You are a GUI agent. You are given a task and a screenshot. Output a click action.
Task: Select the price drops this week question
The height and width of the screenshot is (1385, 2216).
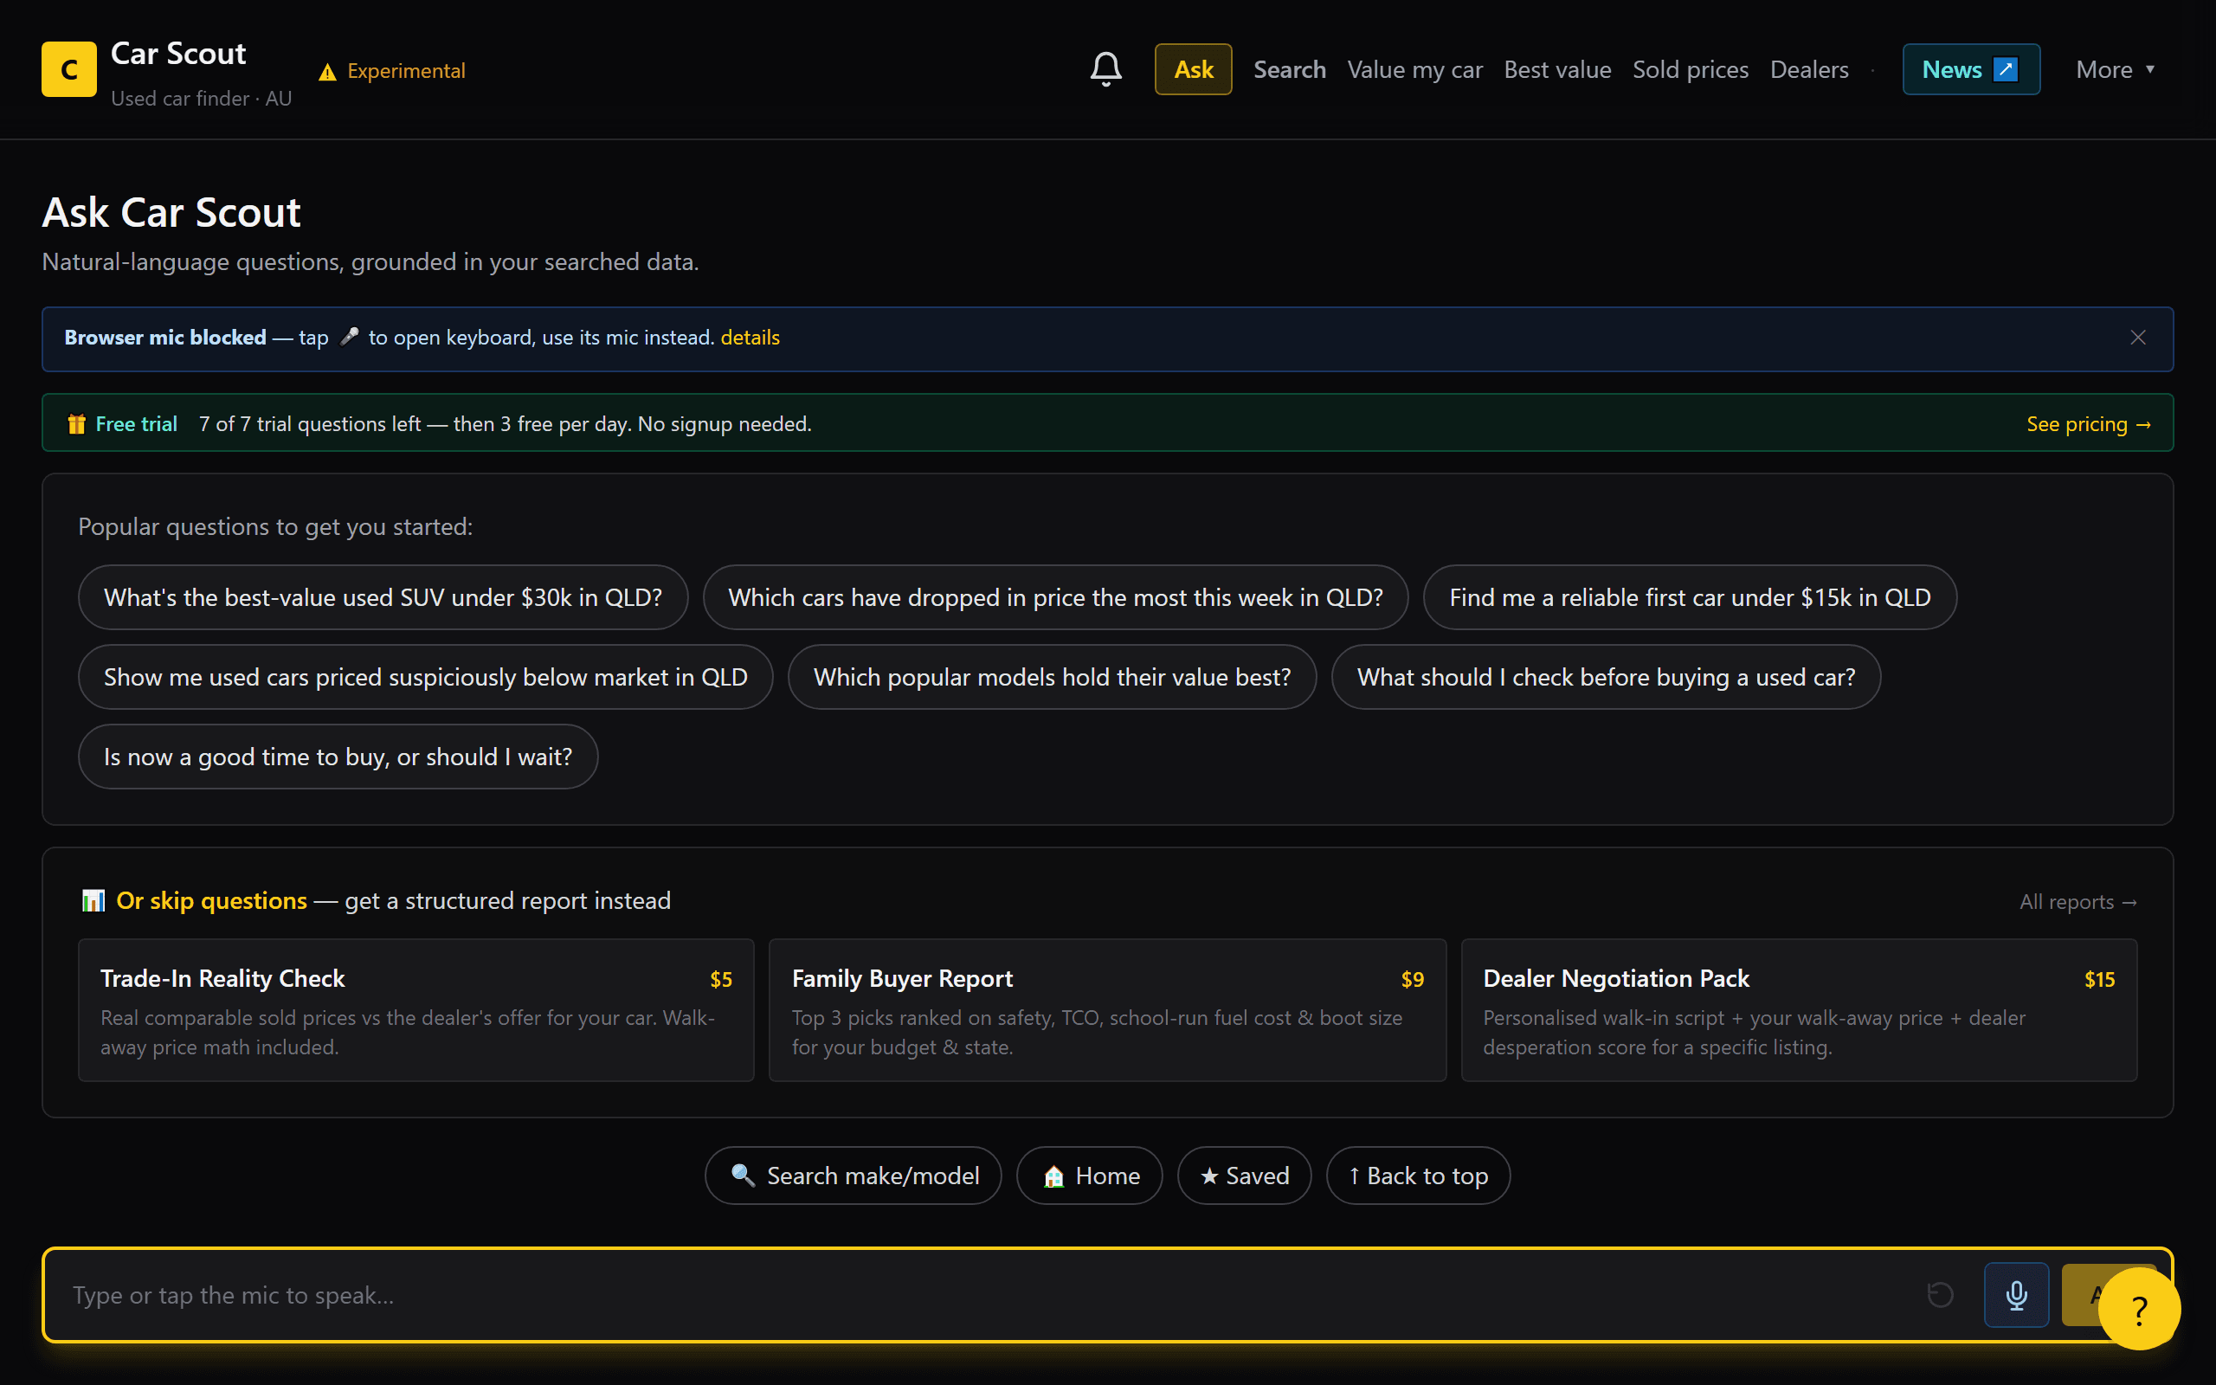click(x=1055, y=597)
